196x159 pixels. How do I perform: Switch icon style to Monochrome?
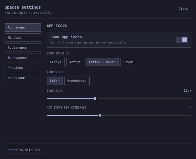click(x=77, y=81)
